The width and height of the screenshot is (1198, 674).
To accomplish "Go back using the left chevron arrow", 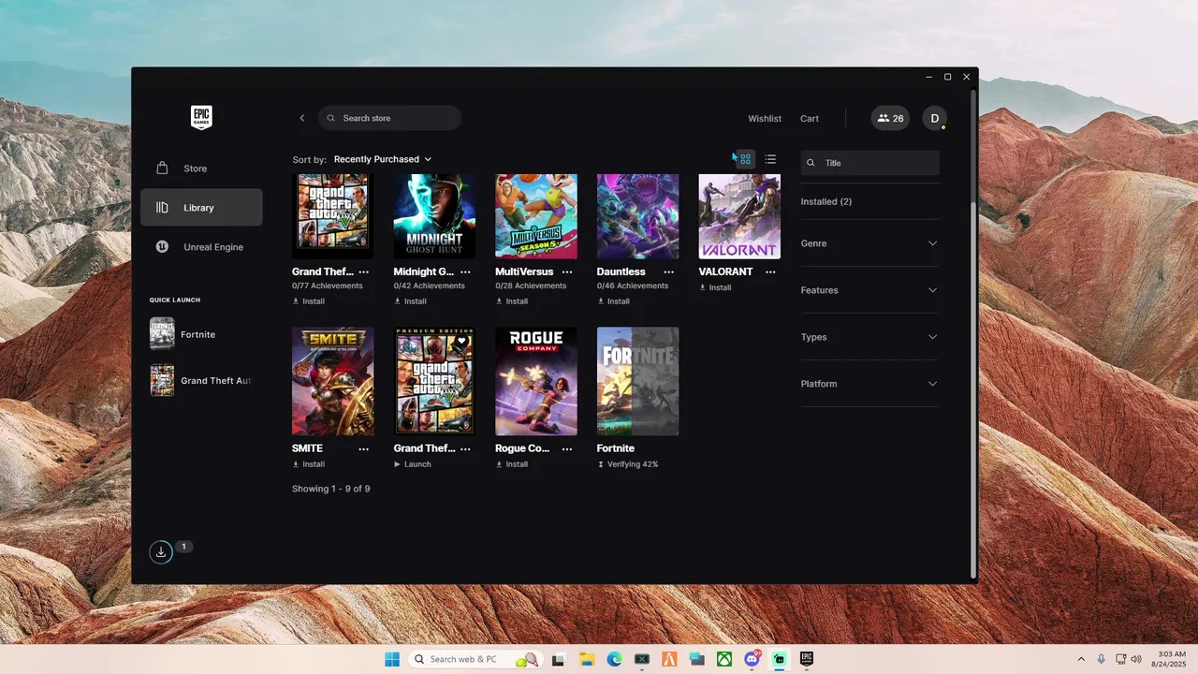I will [302, 118].
